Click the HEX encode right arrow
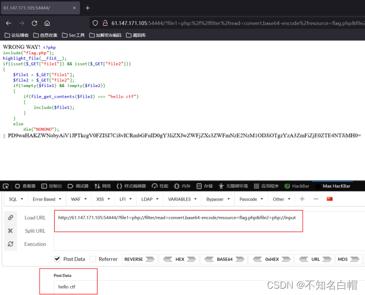This screenshot has height=295, width=365. click(191, 259)
